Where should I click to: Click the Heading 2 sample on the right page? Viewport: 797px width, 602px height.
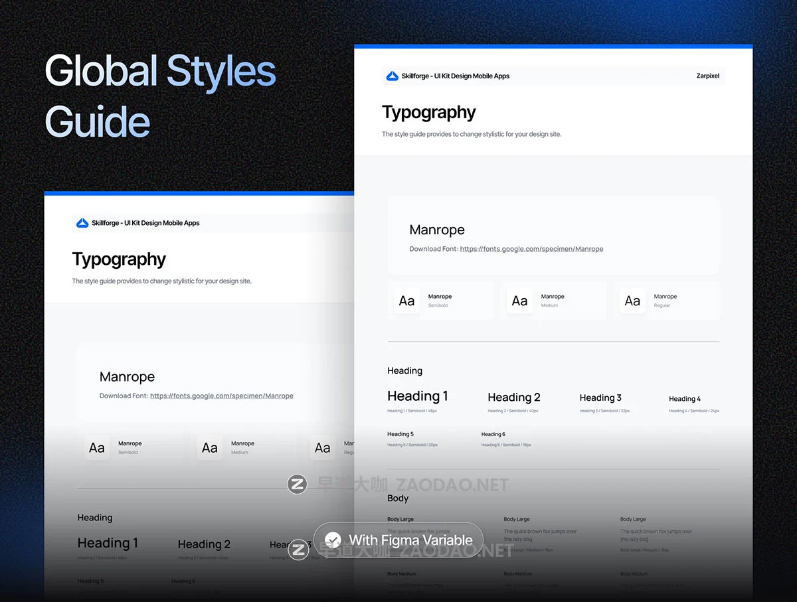point(513,398)
